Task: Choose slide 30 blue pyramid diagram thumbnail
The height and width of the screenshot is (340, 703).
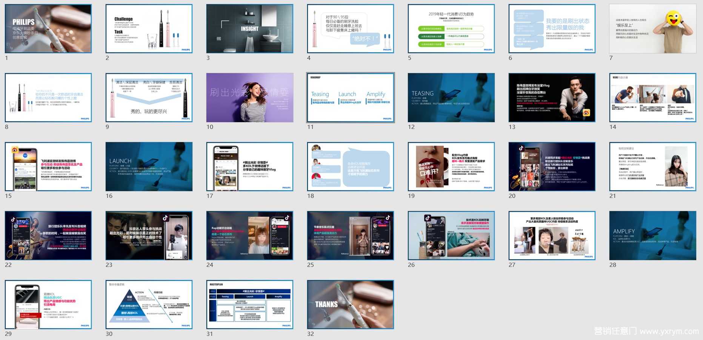Action: (149, 305)
